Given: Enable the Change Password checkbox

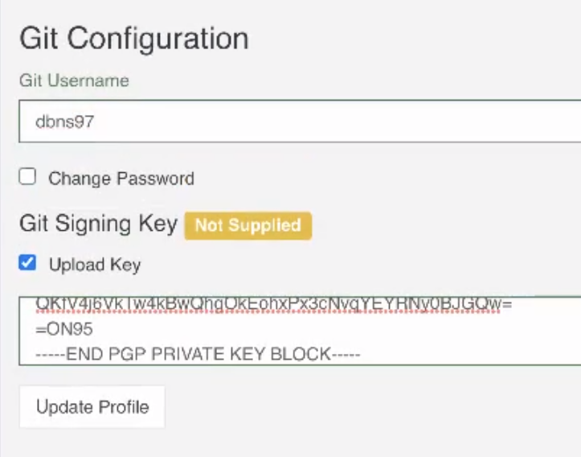Looking at the screenshot, I should [x=28, y=177].
